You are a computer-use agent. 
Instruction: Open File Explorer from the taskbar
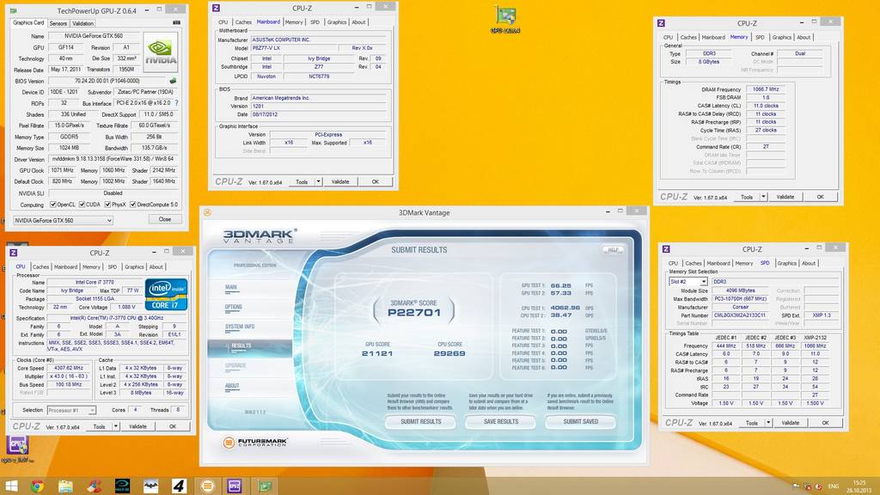65,486
